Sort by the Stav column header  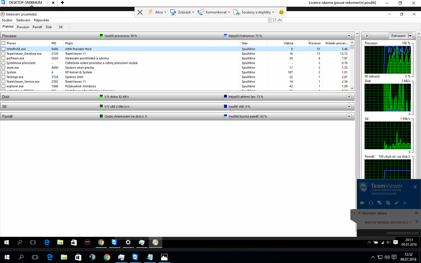point(253,43)
